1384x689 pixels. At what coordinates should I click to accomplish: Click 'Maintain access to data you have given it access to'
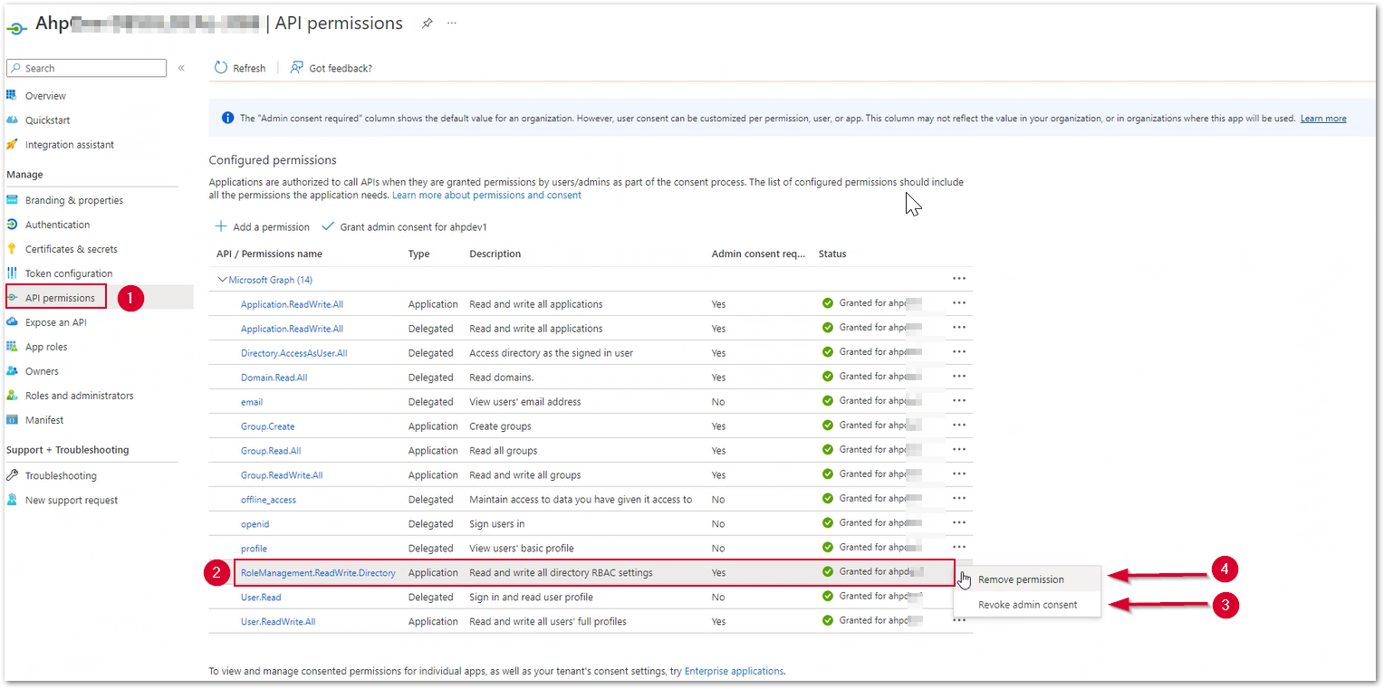point(581,500)
